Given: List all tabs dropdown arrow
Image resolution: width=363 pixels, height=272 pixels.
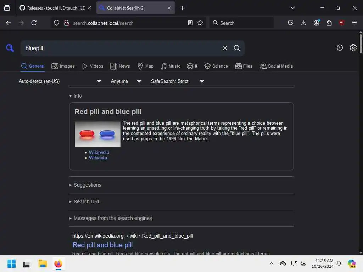Looking at the screenshot, I should point(292,8).
